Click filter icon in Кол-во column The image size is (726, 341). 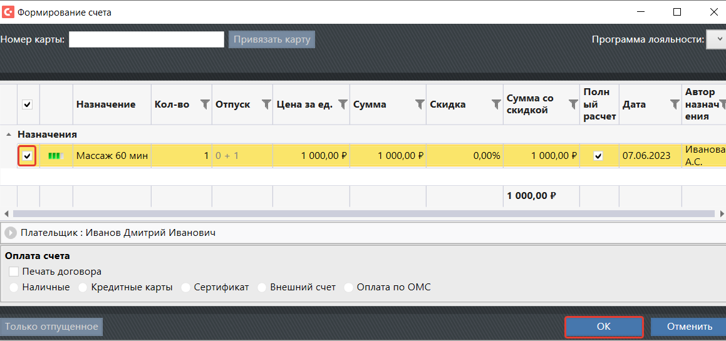coord(204,104)
